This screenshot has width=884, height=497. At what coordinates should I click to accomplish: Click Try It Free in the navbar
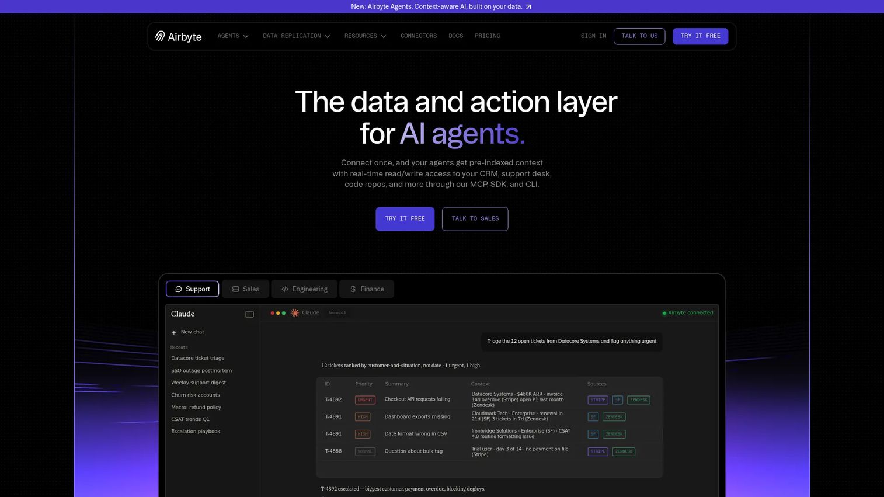701,36
